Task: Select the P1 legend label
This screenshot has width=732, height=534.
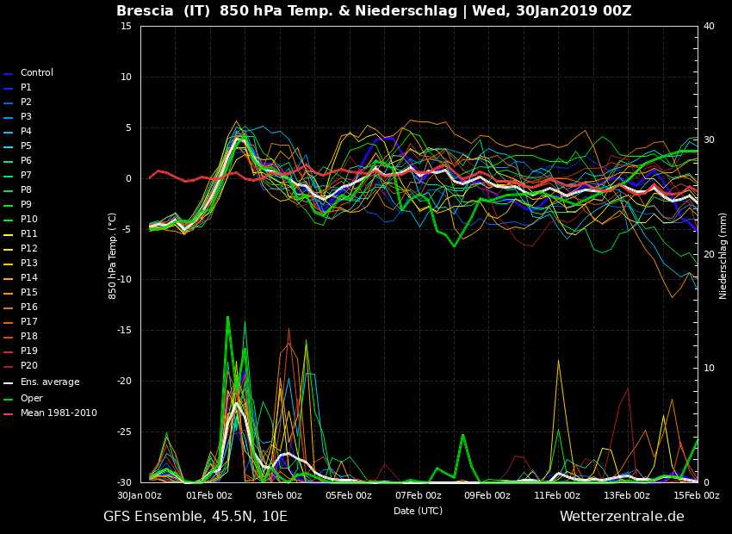Action: pos(26,88)
